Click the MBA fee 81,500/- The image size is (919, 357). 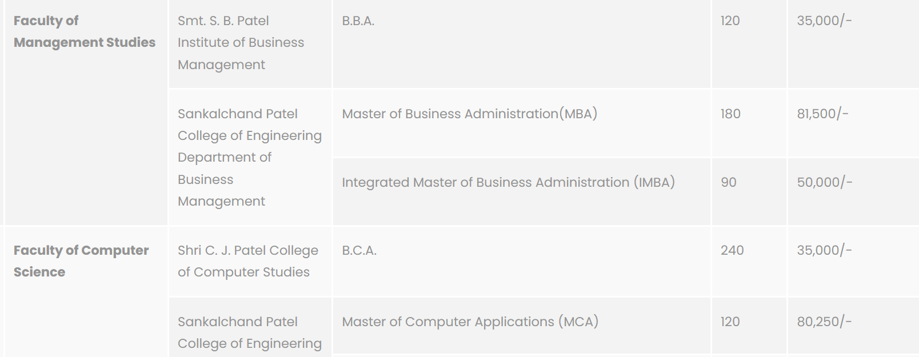point(822,114)
